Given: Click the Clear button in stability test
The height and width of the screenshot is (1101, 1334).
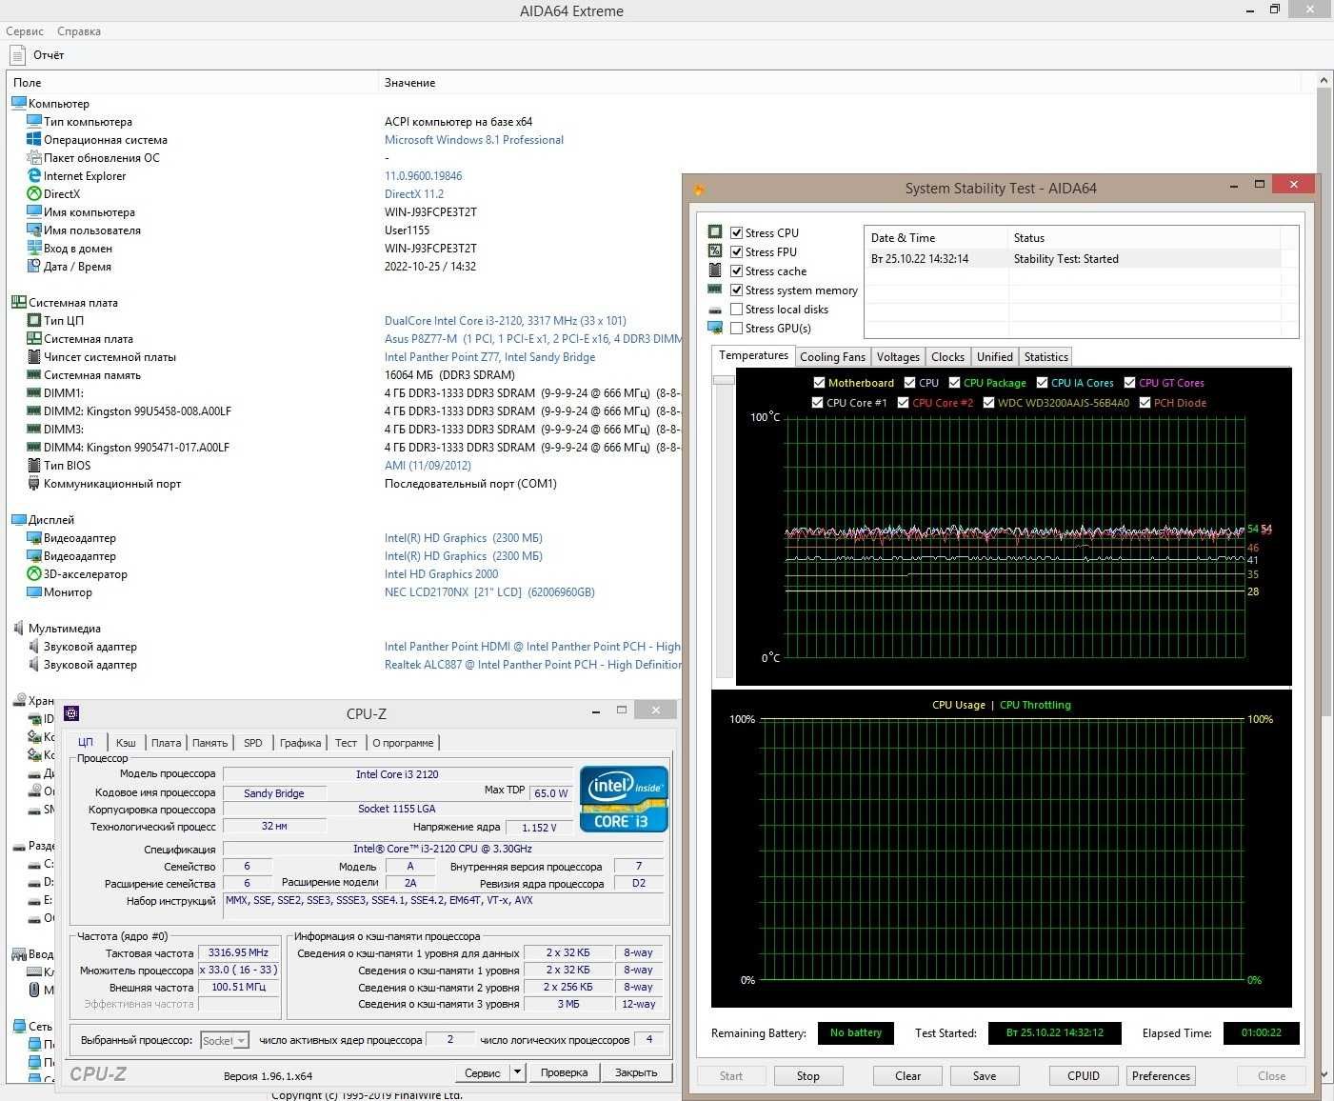Looking at the screenshot, I should (x=907, y=1076).
